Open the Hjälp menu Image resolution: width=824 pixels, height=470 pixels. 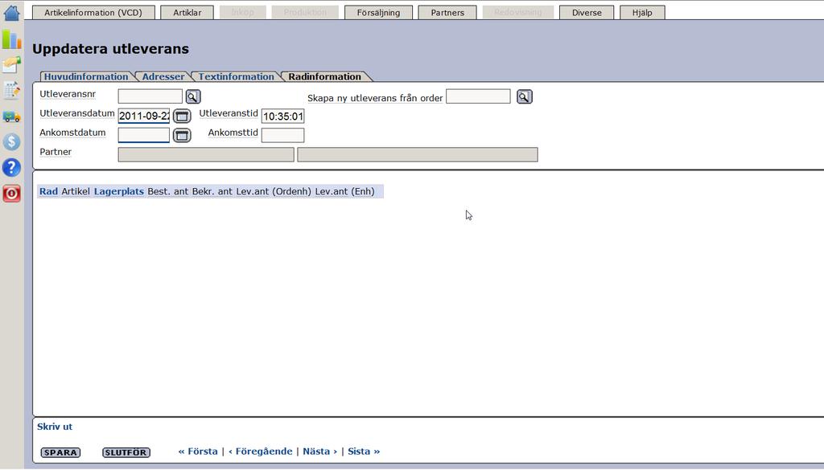click(x=642, y=13)
